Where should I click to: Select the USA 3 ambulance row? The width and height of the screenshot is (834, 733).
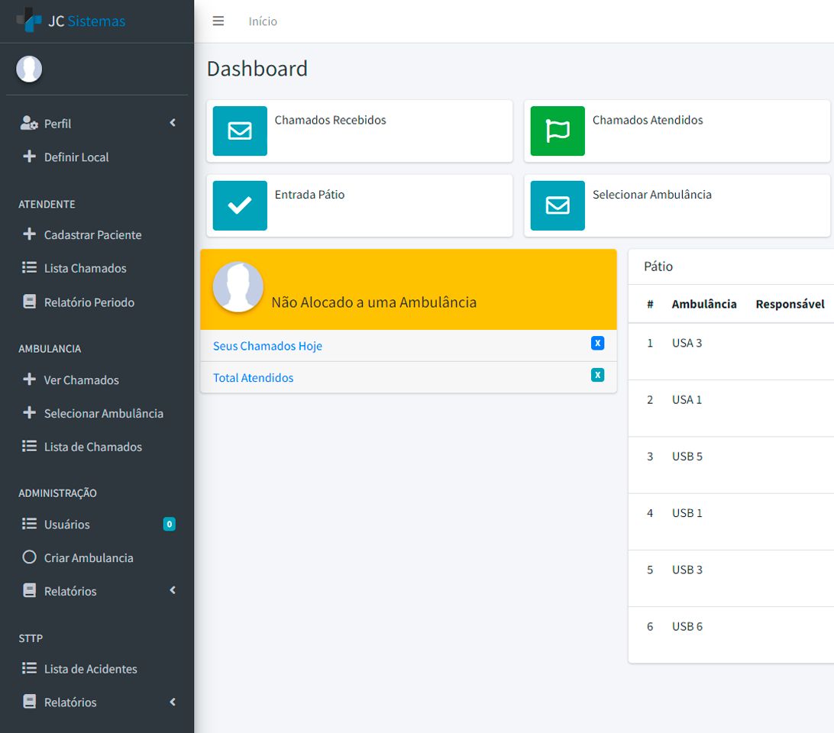(x=687, y=344)
